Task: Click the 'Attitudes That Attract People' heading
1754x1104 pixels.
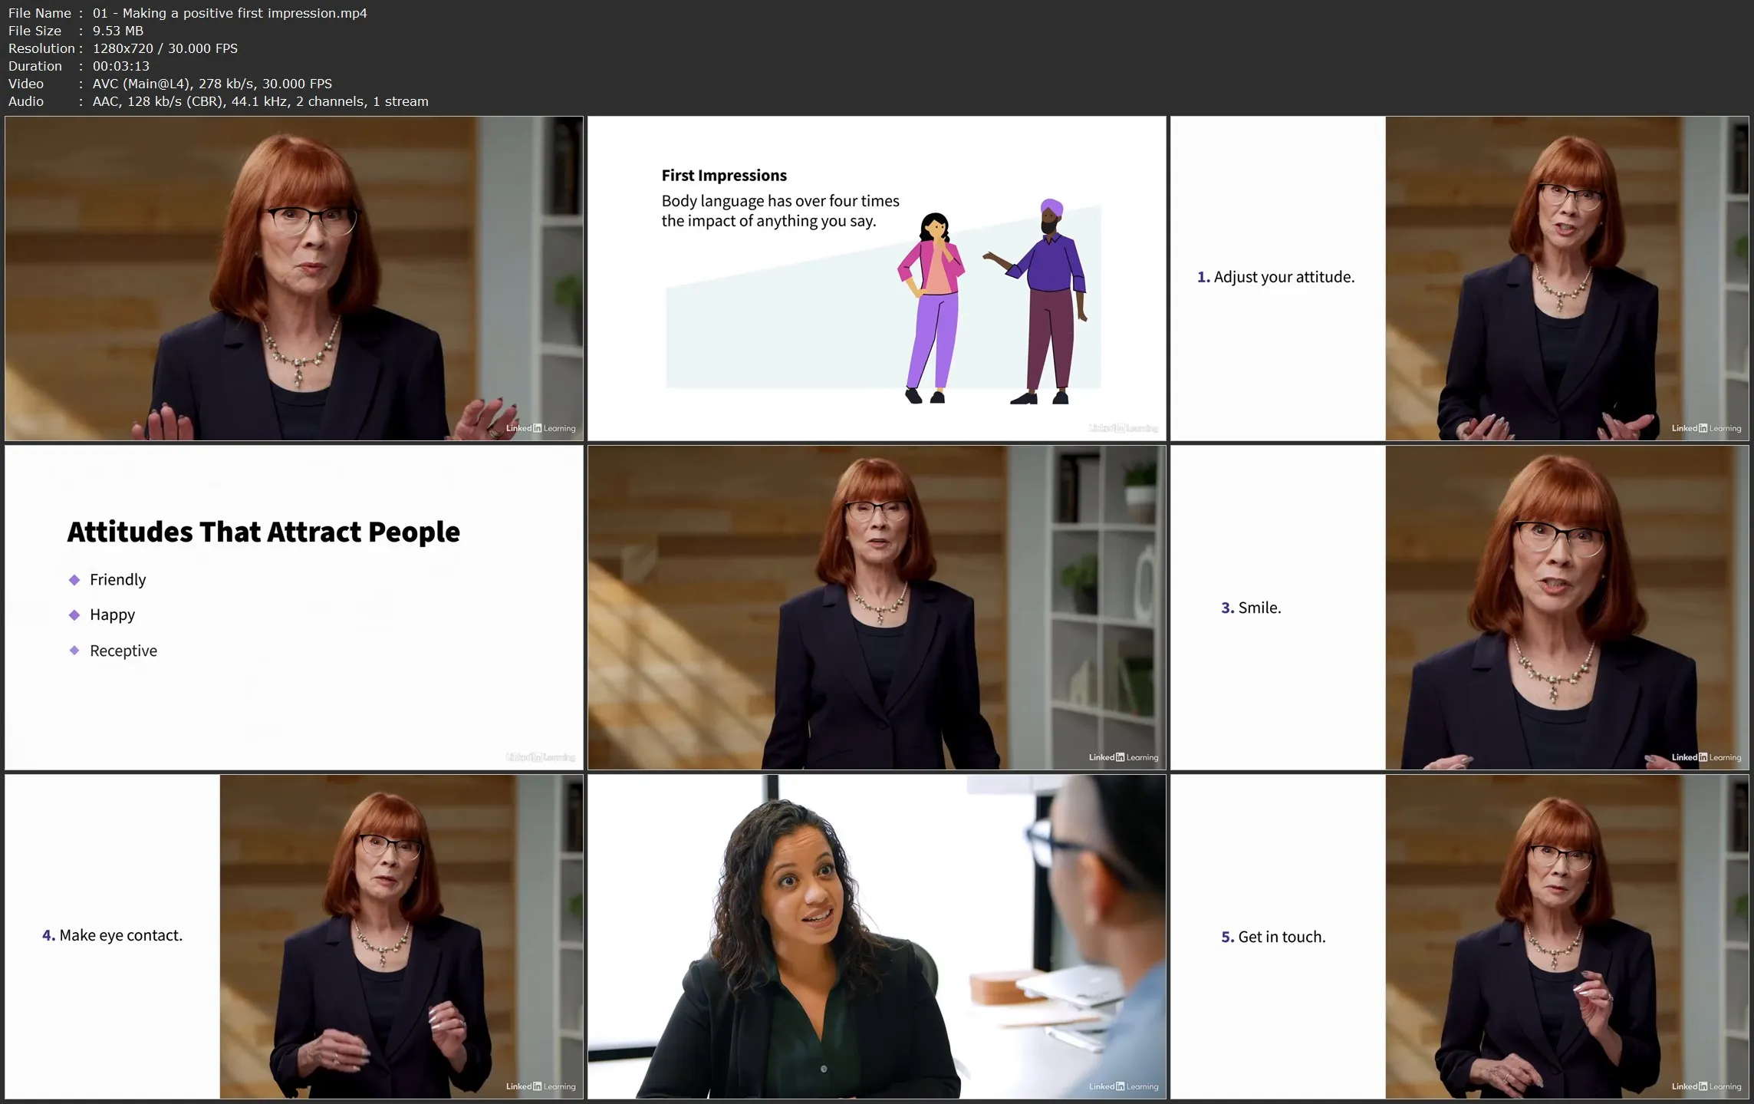Action: tap(263, 532)
